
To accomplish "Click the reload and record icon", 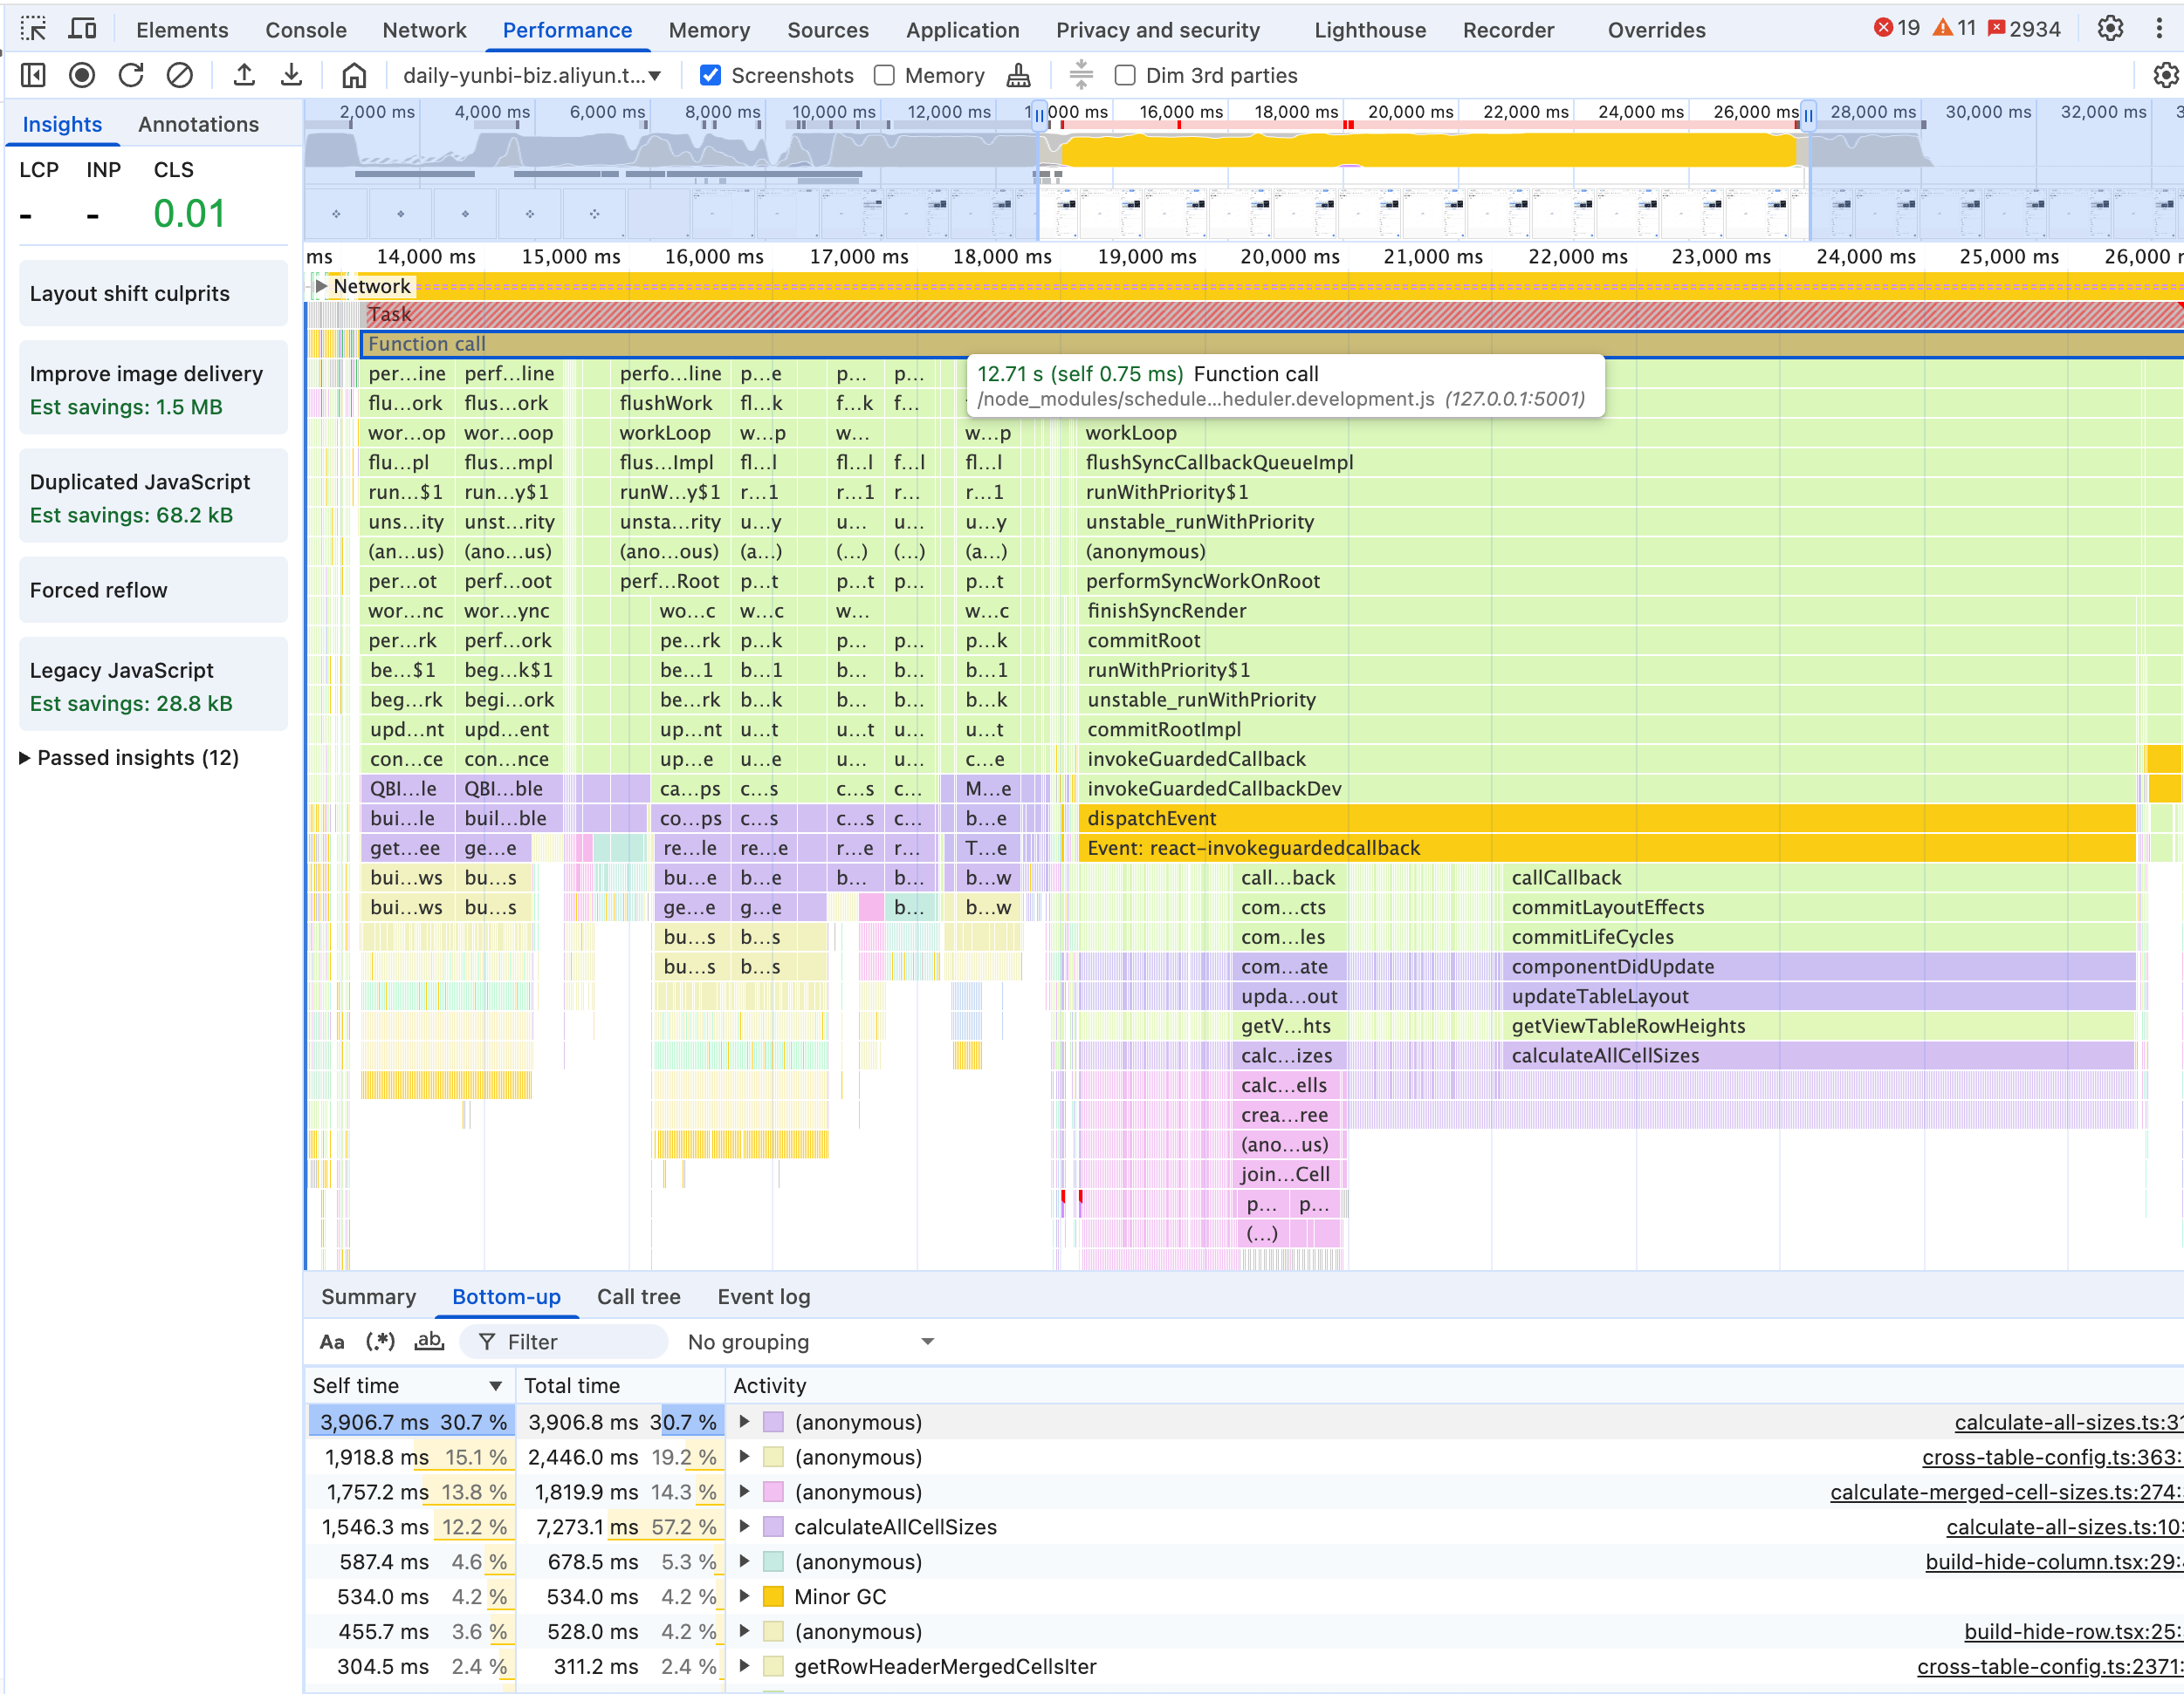I will tap(131, 75).
